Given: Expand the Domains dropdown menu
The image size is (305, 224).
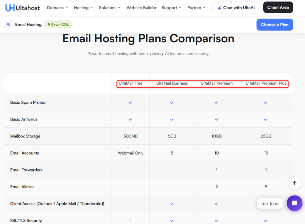Looking at the screenshot, I should pos(57,8).
